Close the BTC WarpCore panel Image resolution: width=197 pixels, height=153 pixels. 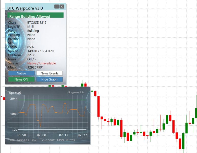click(62, 7)
